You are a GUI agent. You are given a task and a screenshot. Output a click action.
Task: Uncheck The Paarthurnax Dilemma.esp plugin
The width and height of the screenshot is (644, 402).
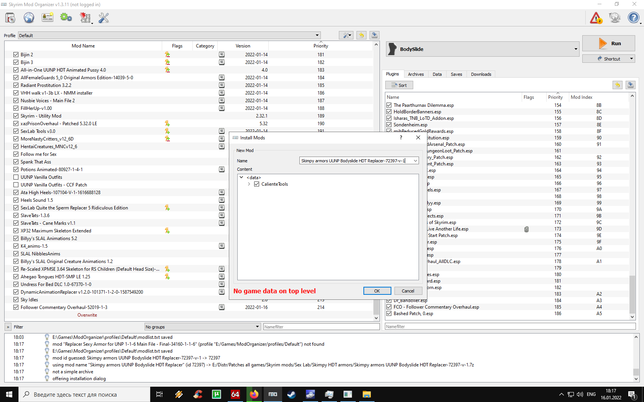pos(389,105)
